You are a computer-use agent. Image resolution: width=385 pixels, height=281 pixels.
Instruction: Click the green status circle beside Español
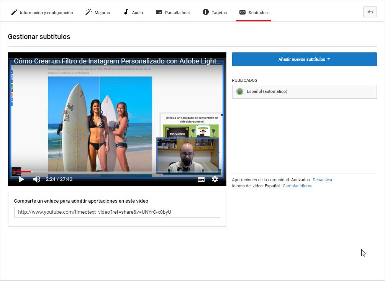point(240,91)
